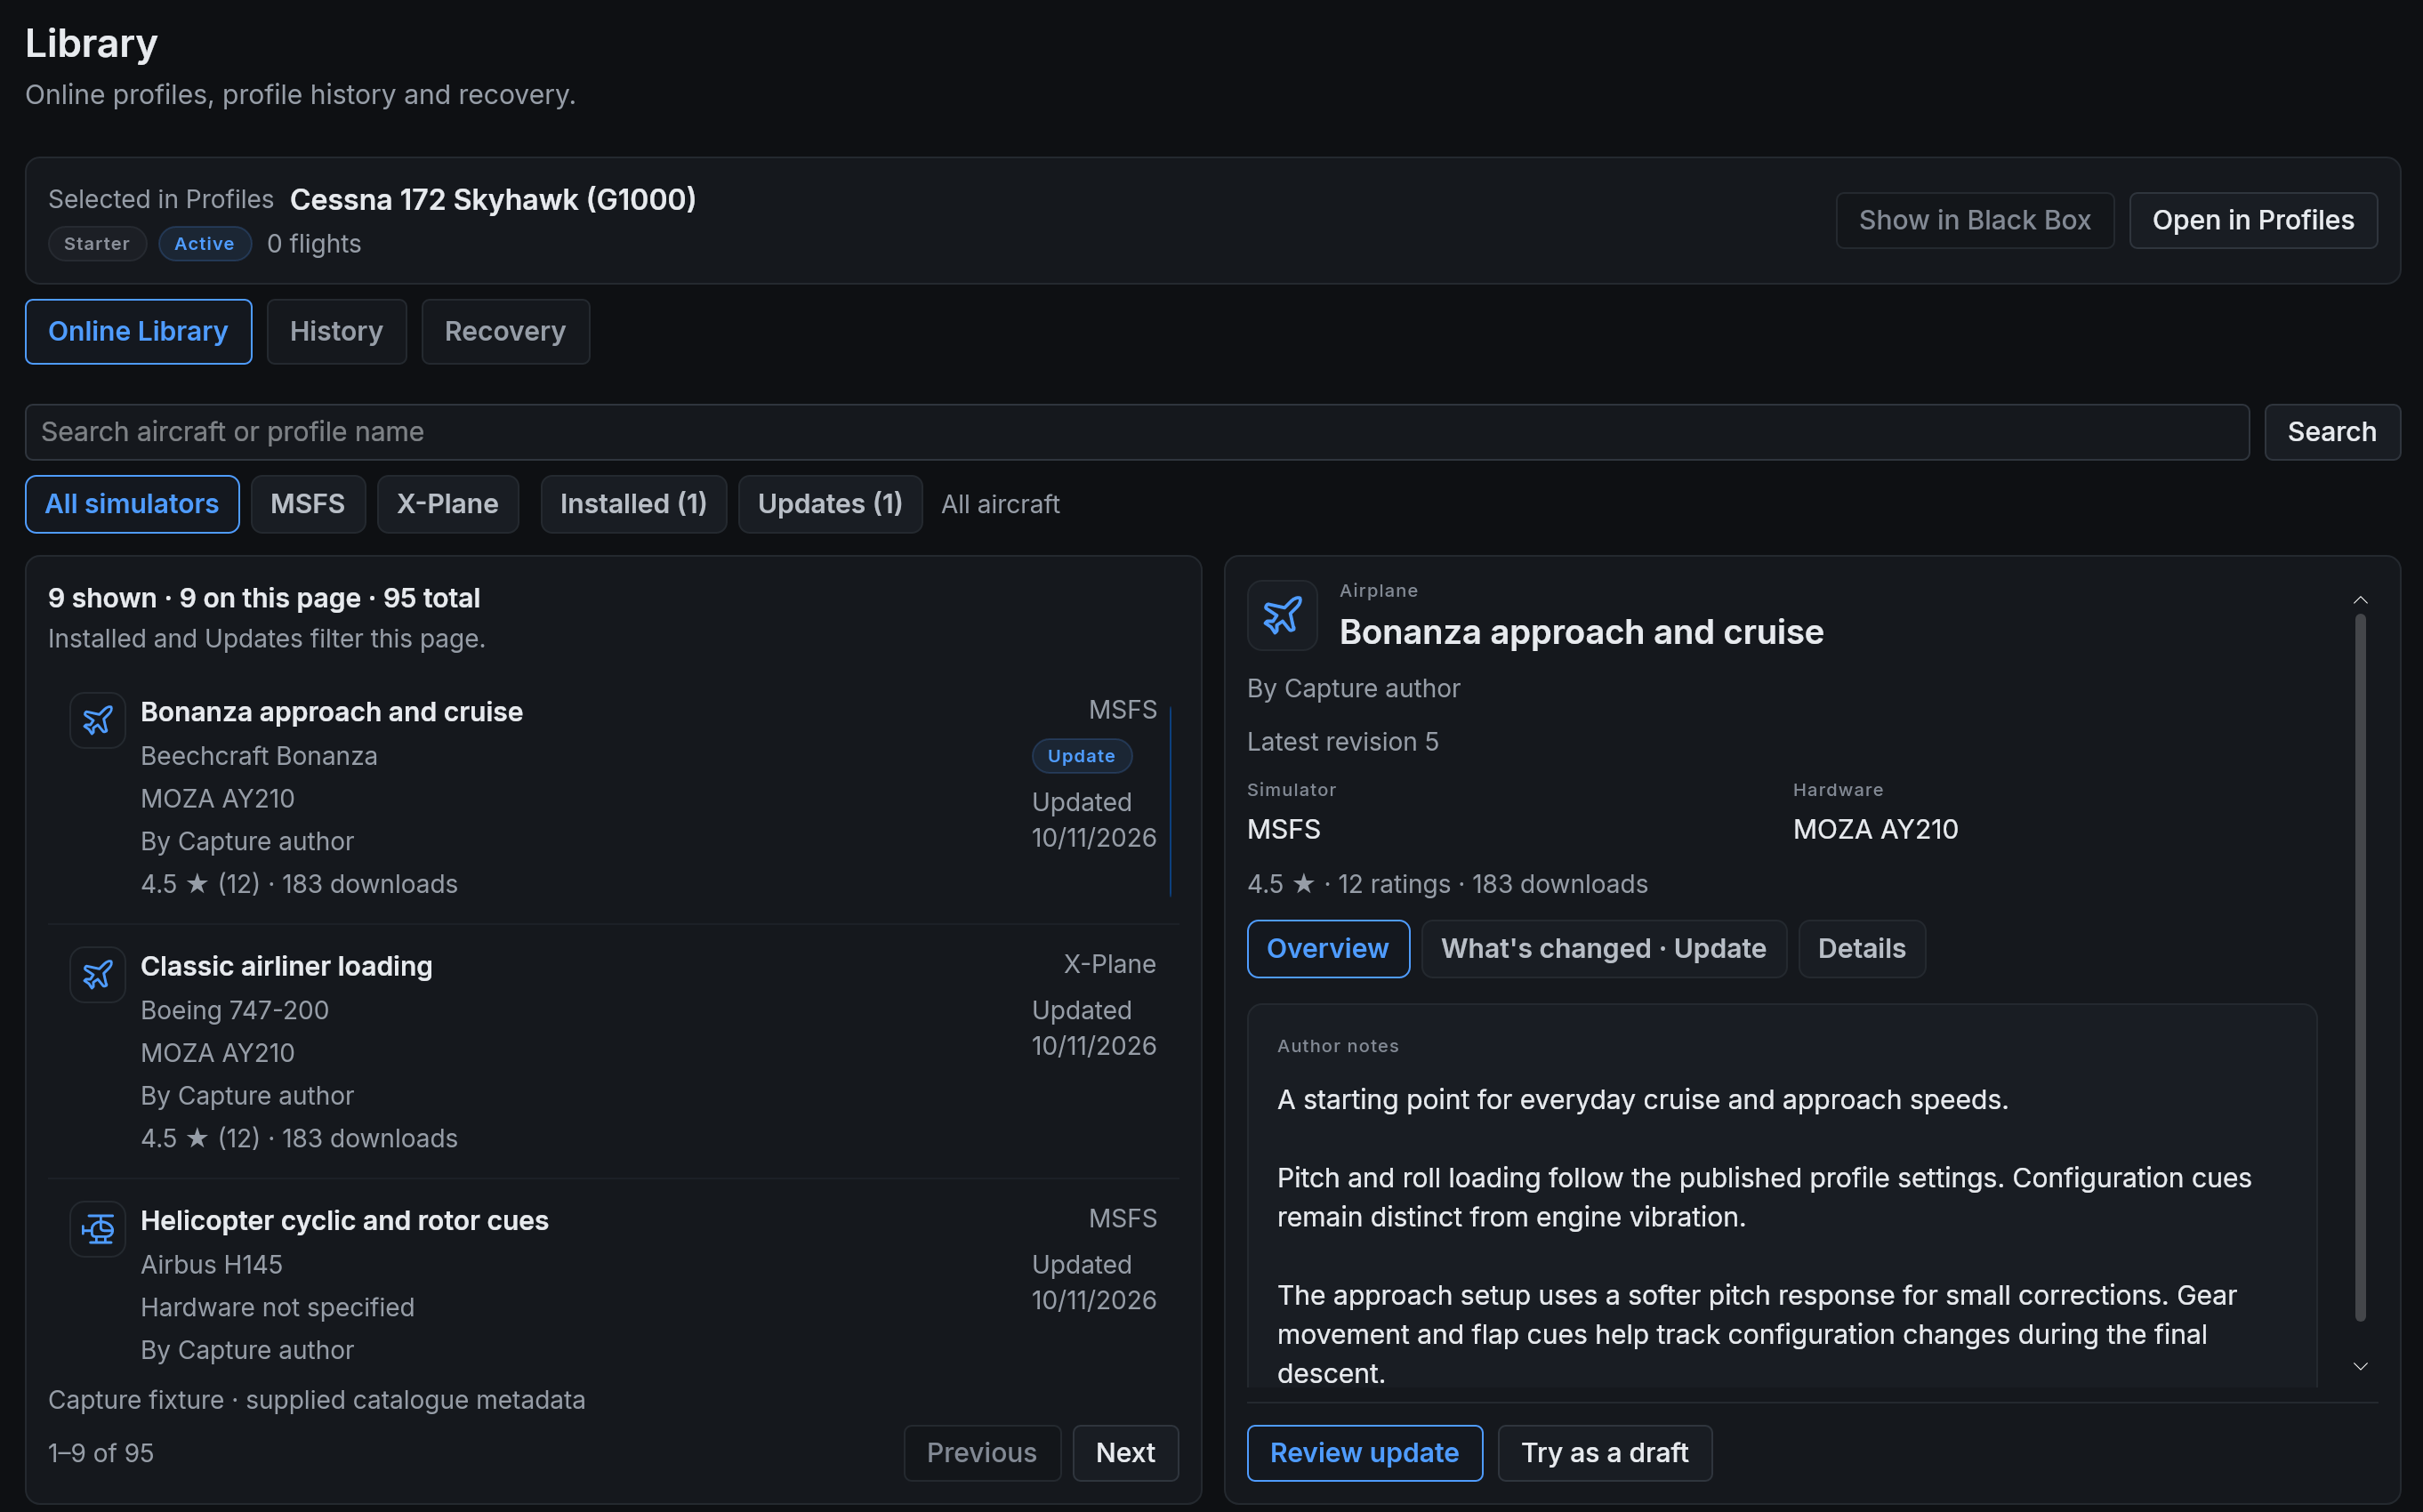Click the 1–9 of 95 pagination text

point(101,1452)
